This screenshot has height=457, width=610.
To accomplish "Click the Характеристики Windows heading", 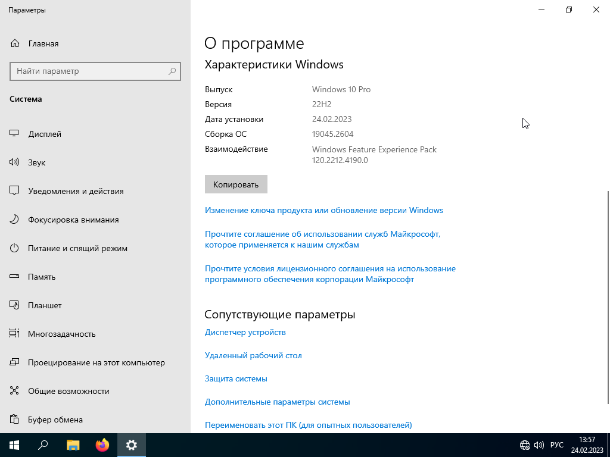I will tap(274, 64).
